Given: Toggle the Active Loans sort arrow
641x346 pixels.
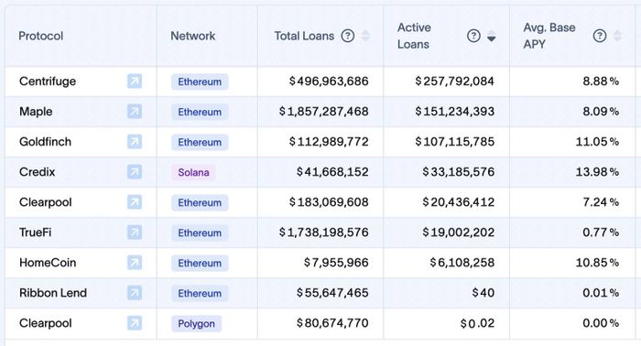Looking at the screenshot, I should pyautogui.click(x=492, y=36).
